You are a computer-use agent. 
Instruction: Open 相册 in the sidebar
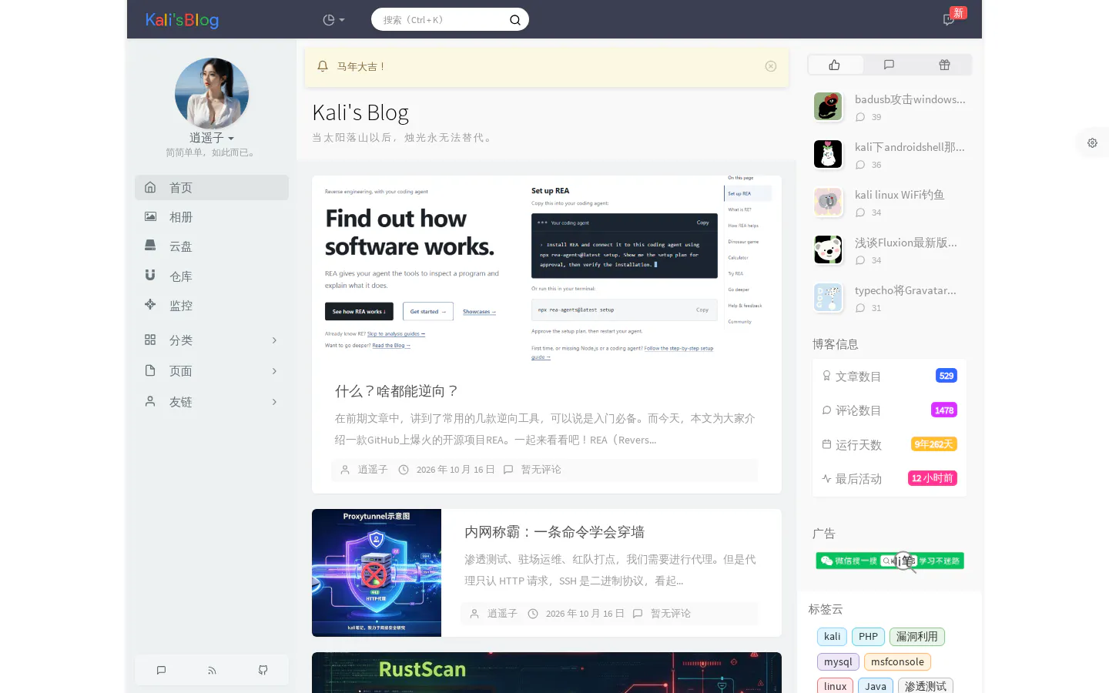(x=212, y=217)
